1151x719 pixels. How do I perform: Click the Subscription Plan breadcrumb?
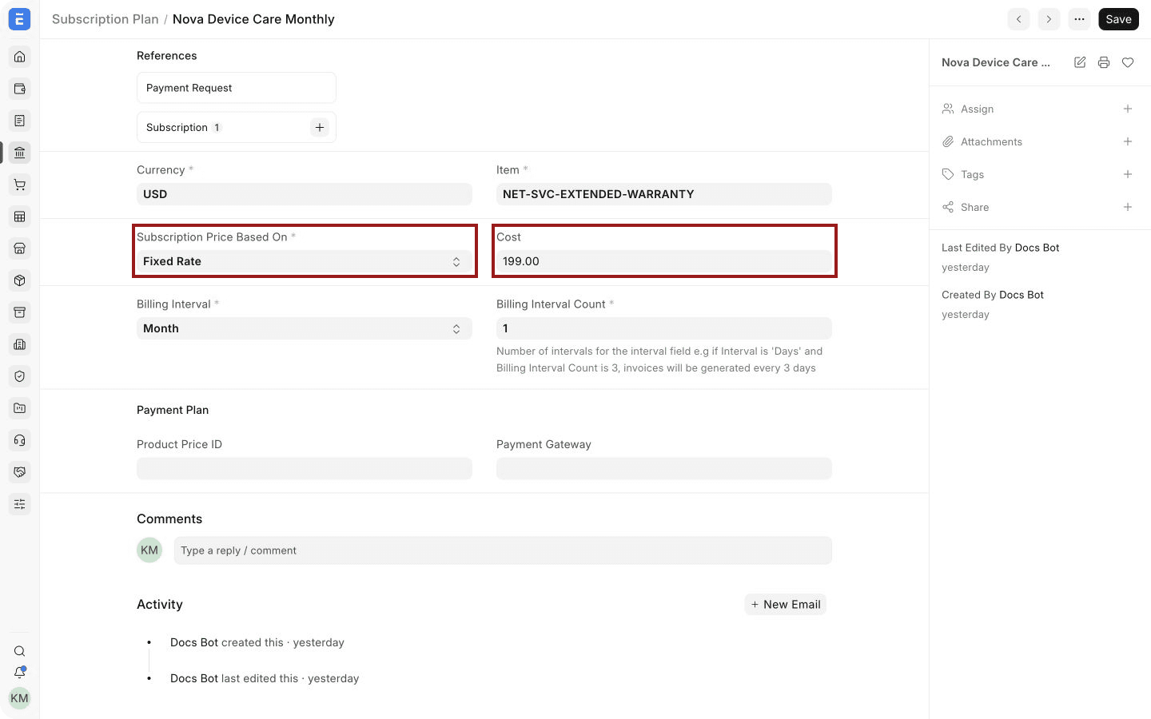coord(106,19)
